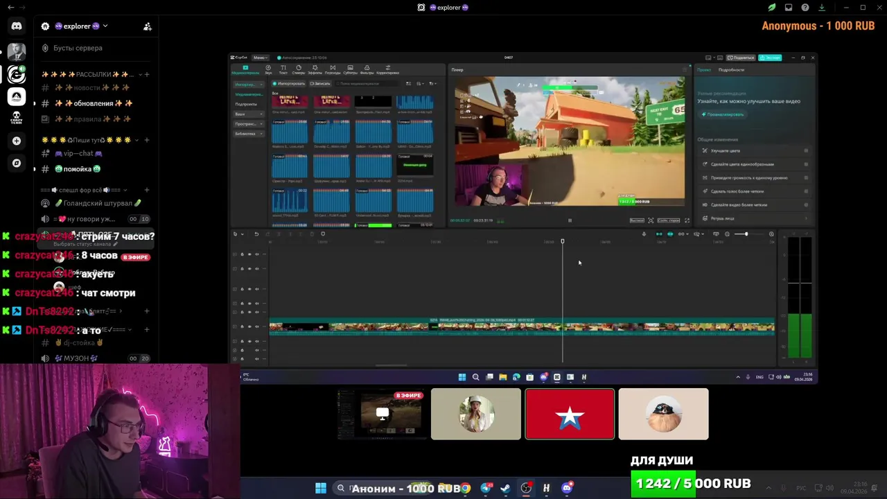Select Subprojects item in media sidebar
Screen dimensions: 887x499
(246, 104)
